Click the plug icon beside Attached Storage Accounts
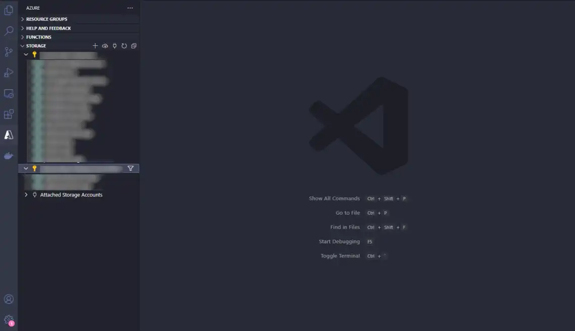The height and width of the screenshot is (331, 575). click(34, 195)
